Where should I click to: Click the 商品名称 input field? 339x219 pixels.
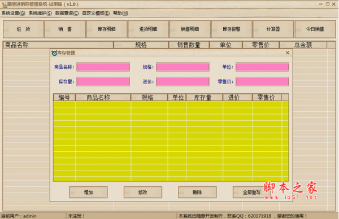(x=103, y=67)
